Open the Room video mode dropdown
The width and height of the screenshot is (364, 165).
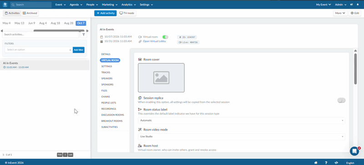pos(242,136)
